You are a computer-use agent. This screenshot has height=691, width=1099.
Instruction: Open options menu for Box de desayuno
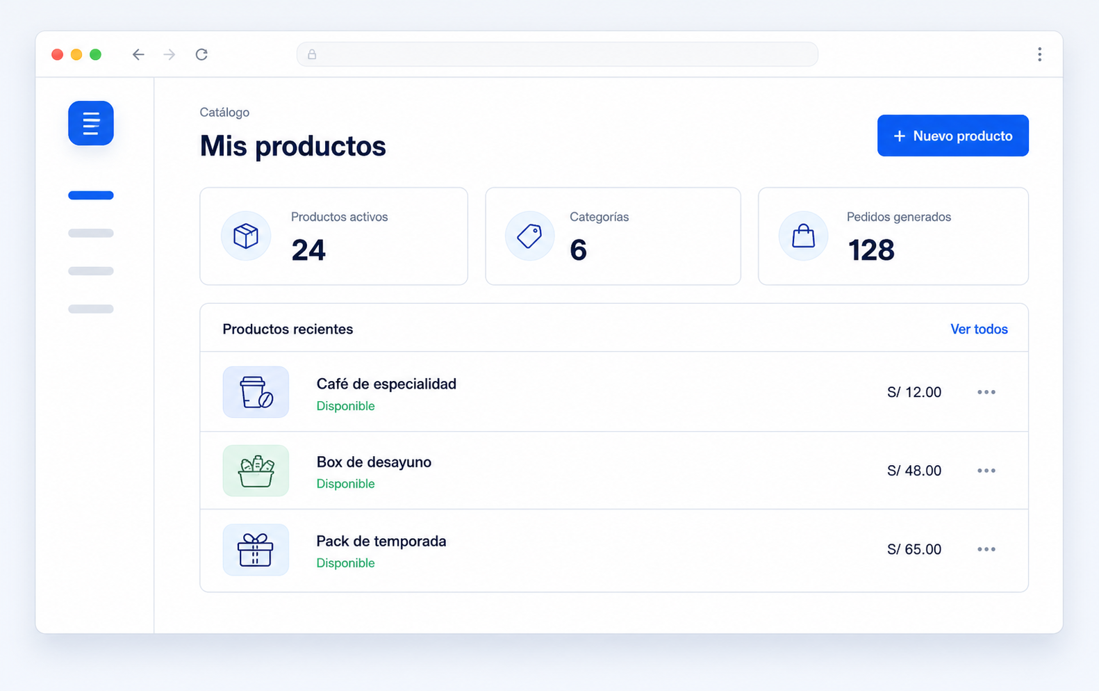coord(986,471)
